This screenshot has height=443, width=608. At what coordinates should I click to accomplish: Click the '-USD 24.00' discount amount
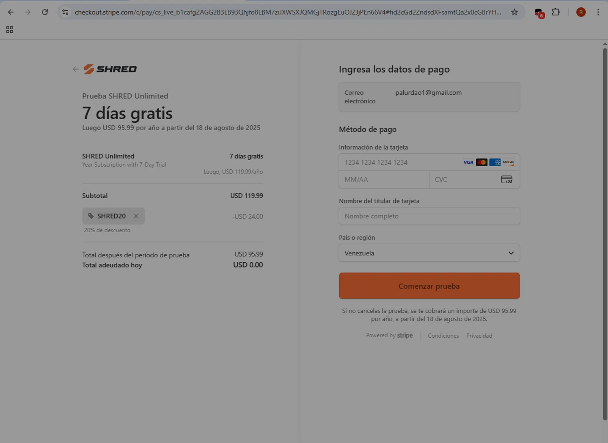(248, 216)
